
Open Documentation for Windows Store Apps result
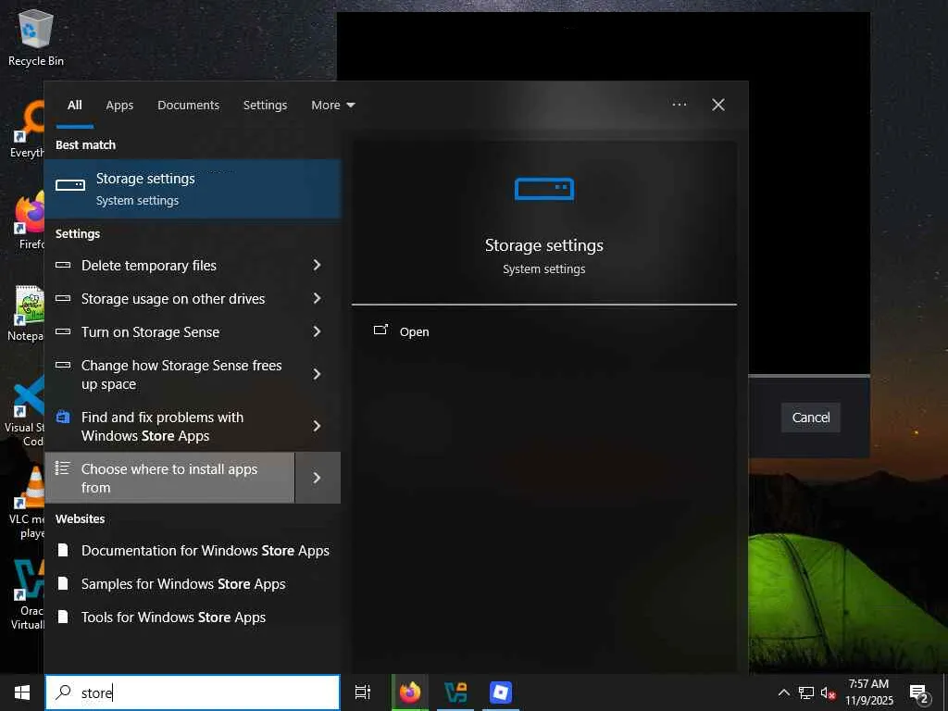(x=193, y=550)
